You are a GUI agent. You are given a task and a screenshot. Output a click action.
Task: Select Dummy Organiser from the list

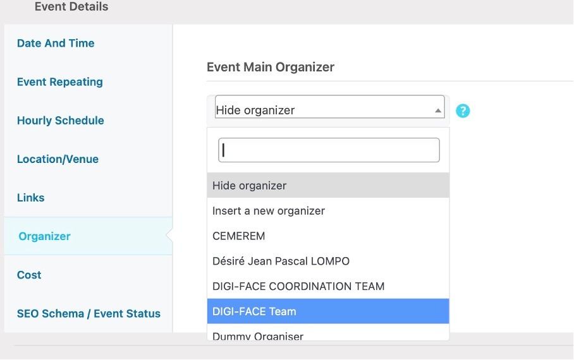pos(328,333)
